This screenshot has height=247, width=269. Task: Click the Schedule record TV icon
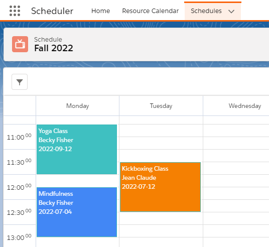[x=20, y=44]
